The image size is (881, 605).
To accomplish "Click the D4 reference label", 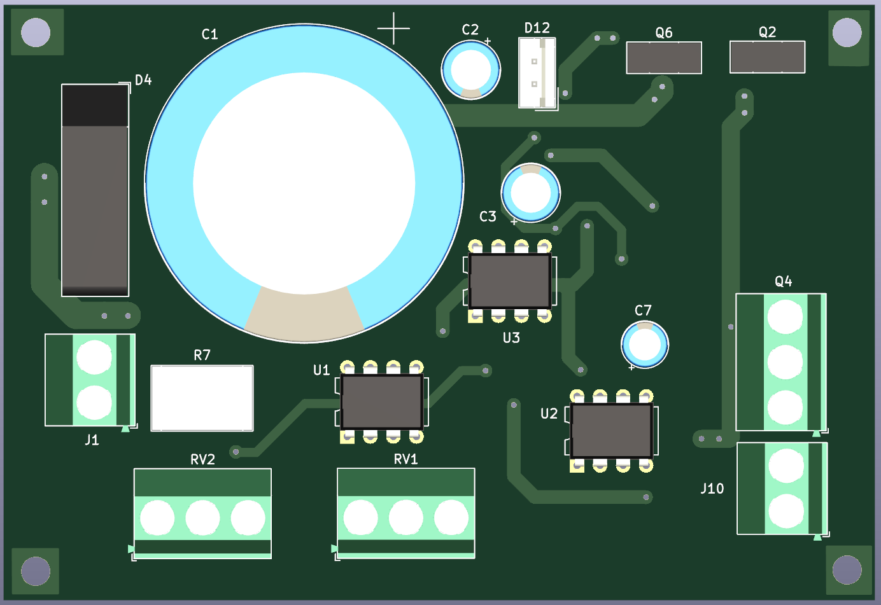I will pyautogui.click(x=143, y=80).
